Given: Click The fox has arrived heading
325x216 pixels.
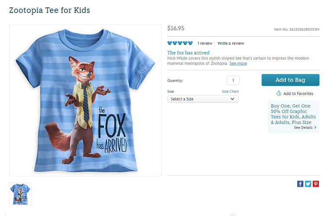Looking at the screenshot, I should click(188, 53).
